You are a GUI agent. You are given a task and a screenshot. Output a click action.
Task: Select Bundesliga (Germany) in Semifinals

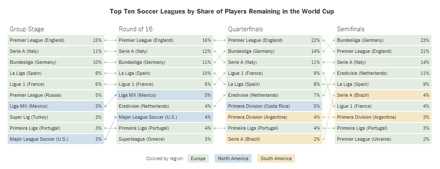click(x=383, y=41)
